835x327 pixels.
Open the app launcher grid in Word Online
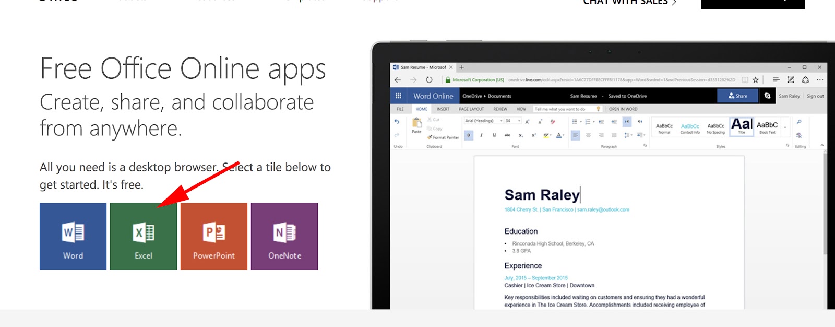click(x=398, y=96)
